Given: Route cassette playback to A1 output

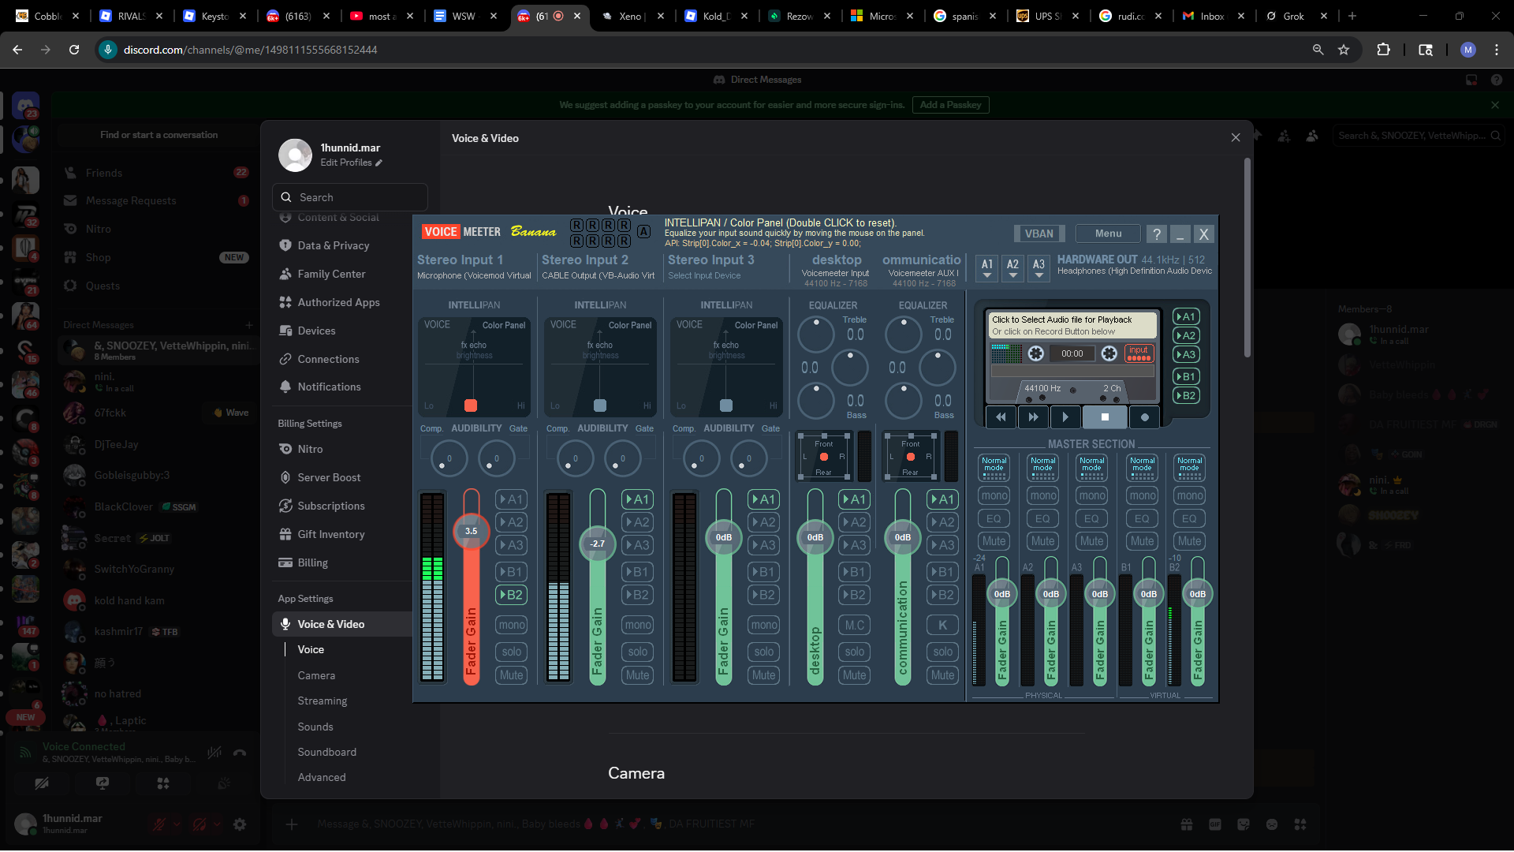Looking at the screenshot, I should pyautogui.click(x=1186, y=316).
